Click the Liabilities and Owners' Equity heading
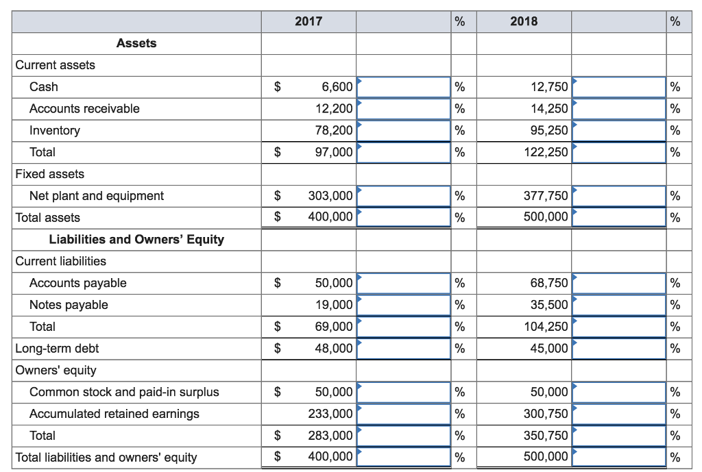The height and width of the screenshot is (472, 702). 136,240
